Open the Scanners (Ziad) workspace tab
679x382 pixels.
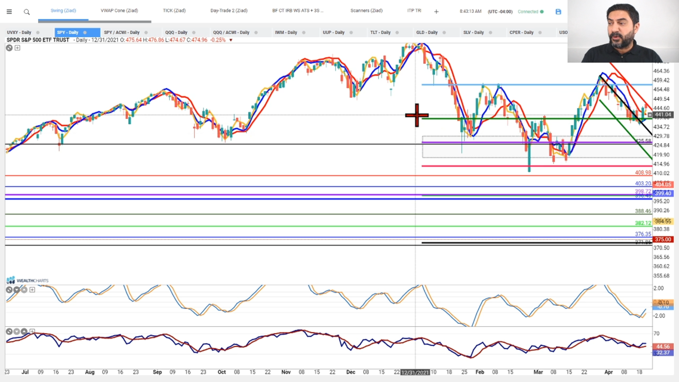(366, 11)
